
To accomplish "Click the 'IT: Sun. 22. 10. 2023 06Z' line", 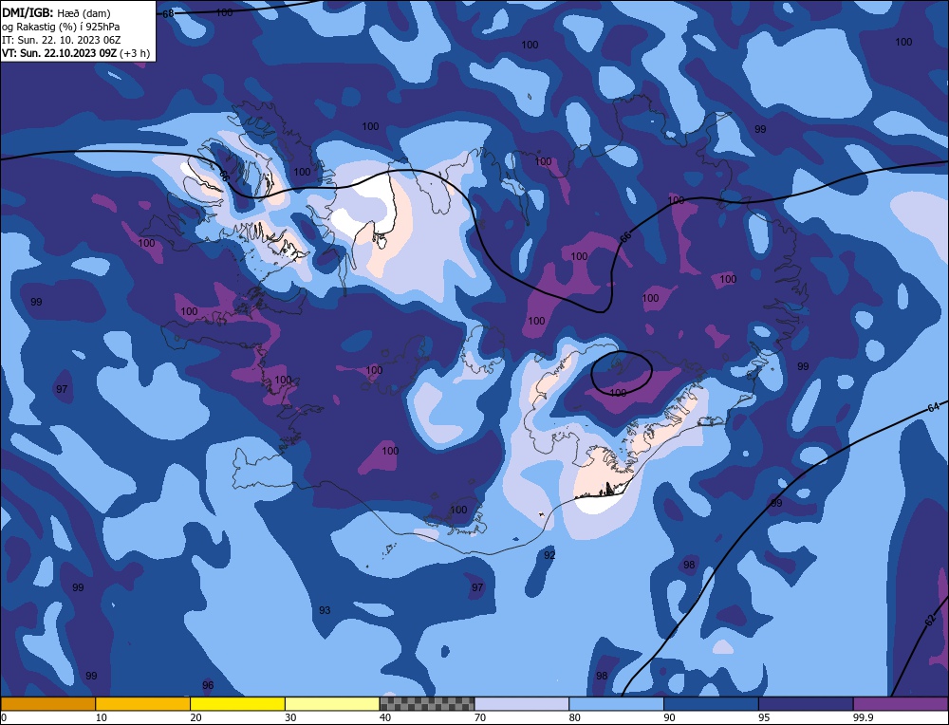I will pyautogui.click(x=61, y=39).
